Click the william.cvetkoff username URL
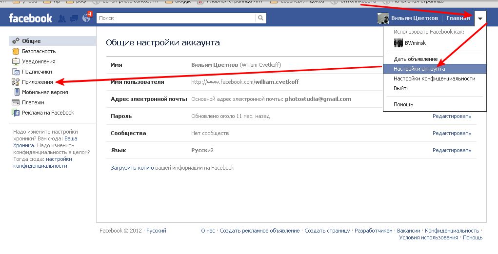Image resolution: width=498 pixels, height=254 pixels. 245,82
